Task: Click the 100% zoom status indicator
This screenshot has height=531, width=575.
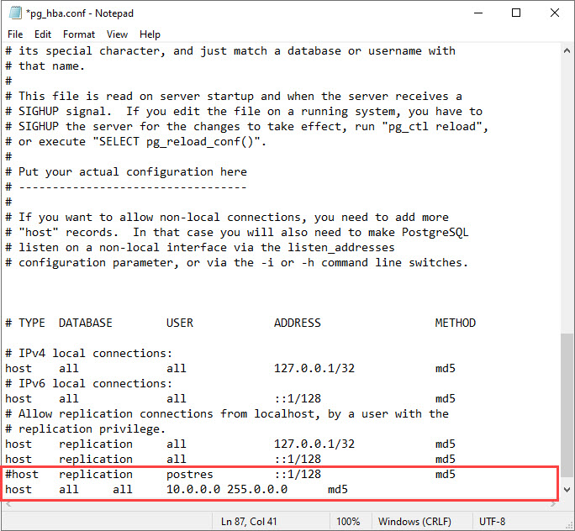Action: click(x=348, y=522)
